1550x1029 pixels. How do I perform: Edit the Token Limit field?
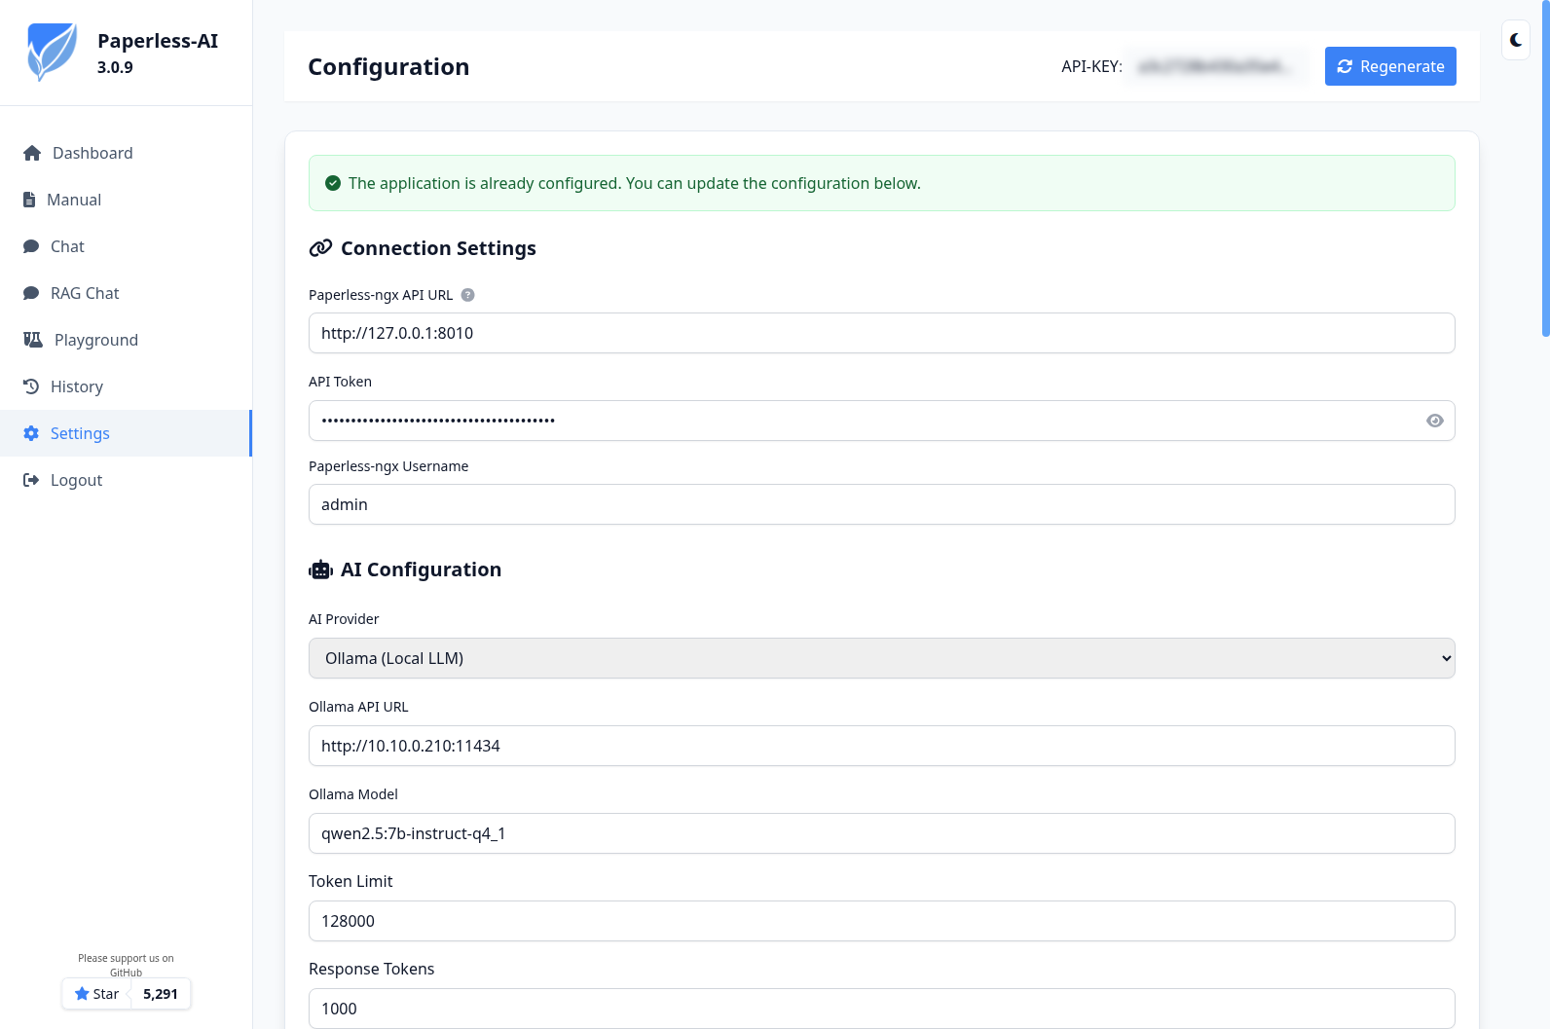tap(882, 921)
